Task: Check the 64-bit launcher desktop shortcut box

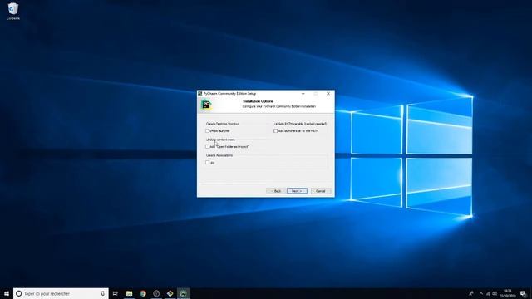Action: pyautogui.click(x=207, y=131)
